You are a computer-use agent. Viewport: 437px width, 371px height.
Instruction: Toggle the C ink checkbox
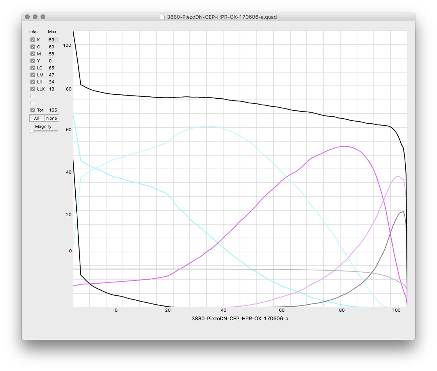[x=33, y=47]
